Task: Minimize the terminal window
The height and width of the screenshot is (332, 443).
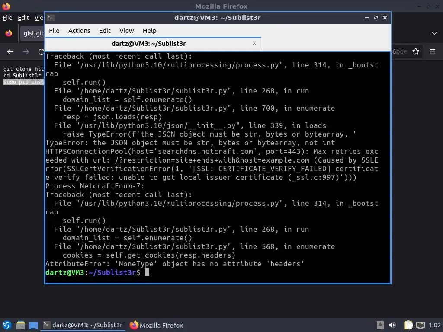Action: (x=367, y=18)
